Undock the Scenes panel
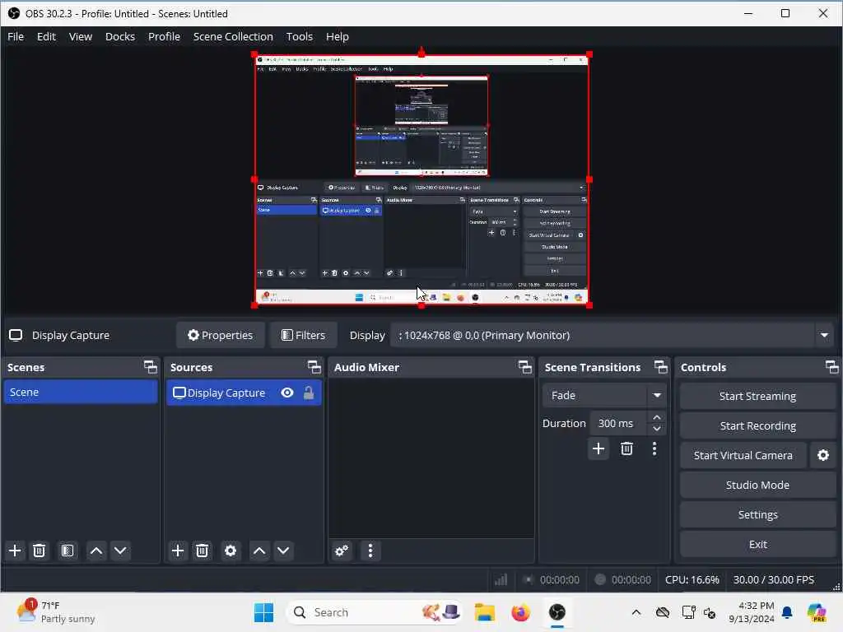Image resolution: width=843 pixels, height=632 pixels. [151, 367]
